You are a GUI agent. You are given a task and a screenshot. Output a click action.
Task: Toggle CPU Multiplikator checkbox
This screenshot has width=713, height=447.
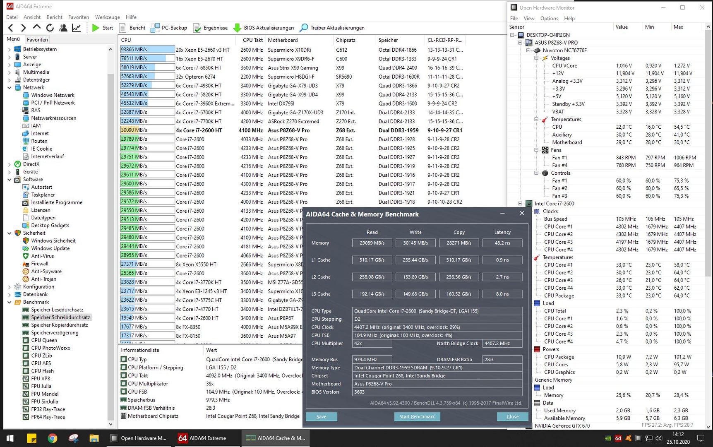123,384
